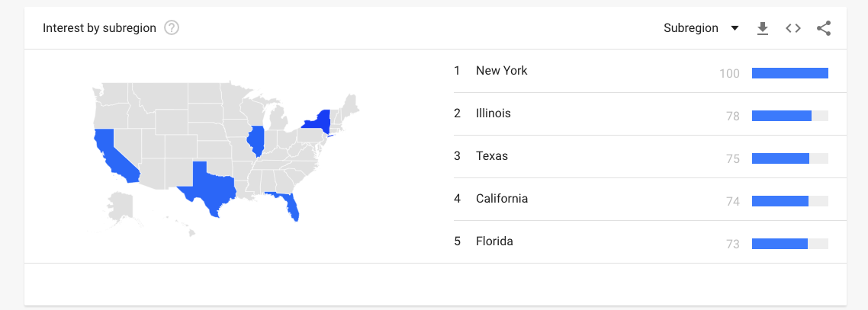Click the Interest by subregion heading

point(100,28)
